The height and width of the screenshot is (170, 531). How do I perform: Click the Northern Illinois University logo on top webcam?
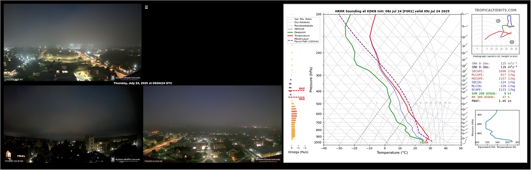point(126,78)
